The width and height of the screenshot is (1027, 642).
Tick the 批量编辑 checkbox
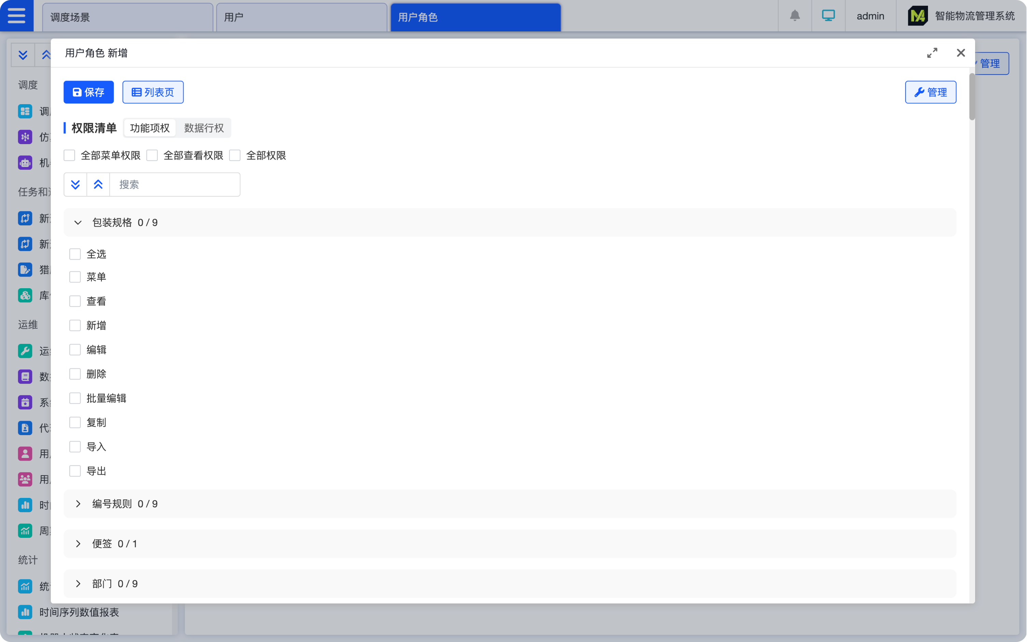75,398
